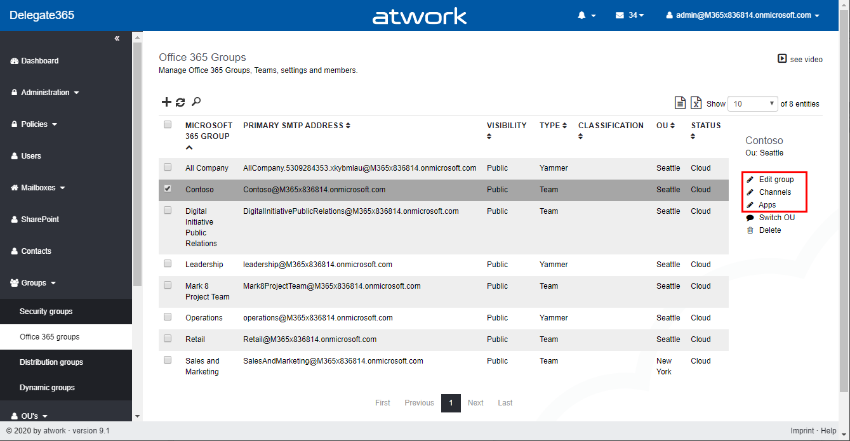Uncheck the Contoso group checkbox
850x441 pixels.
(x=168, y=189)
